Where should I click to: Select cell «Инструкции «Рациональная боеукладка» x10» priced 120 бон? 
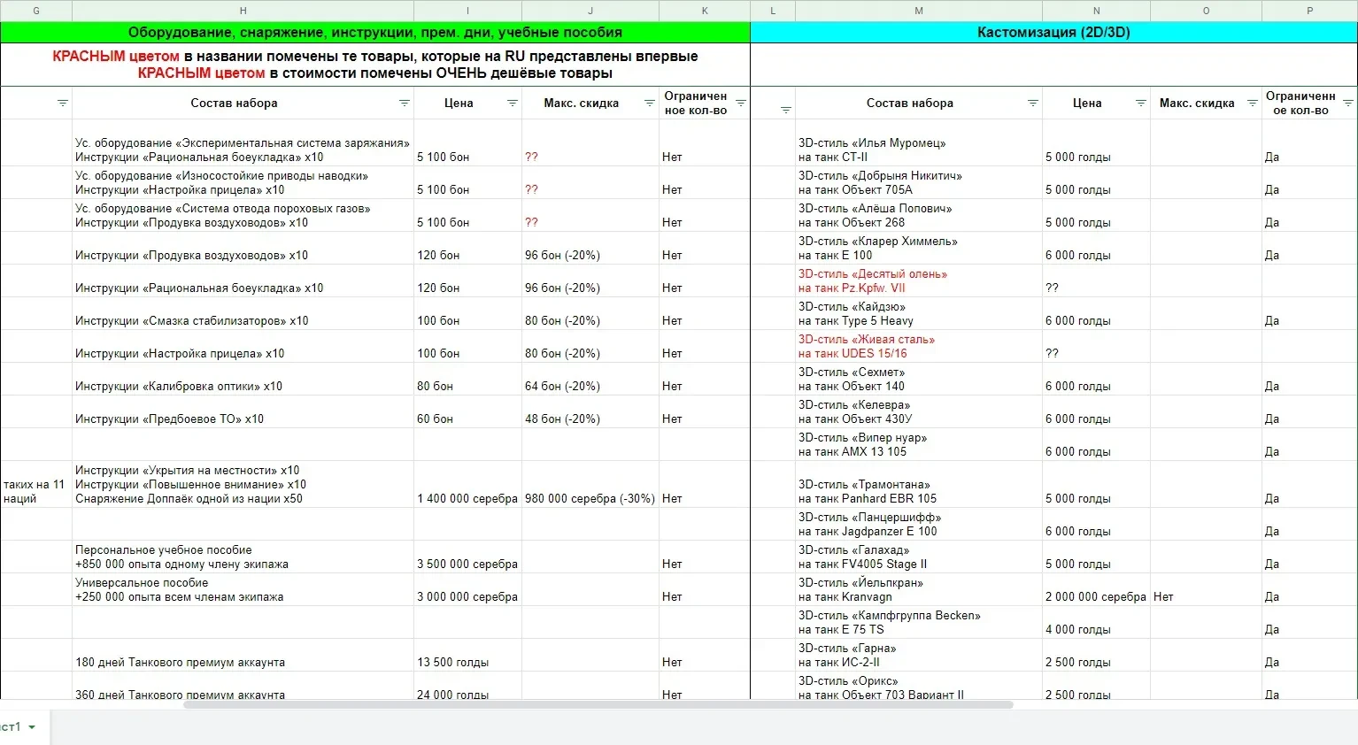243,281
